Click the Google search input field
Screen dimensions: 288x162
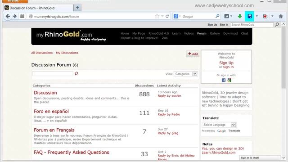[x=198, y=17]
